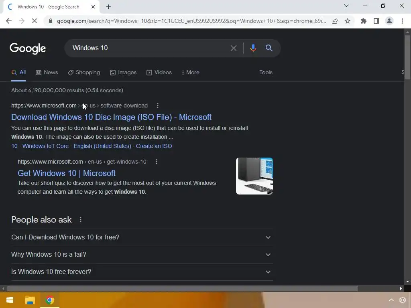Viewport: 411px width, 308px height.
Task: Go to the Google logo homepage
Action: 28,49
